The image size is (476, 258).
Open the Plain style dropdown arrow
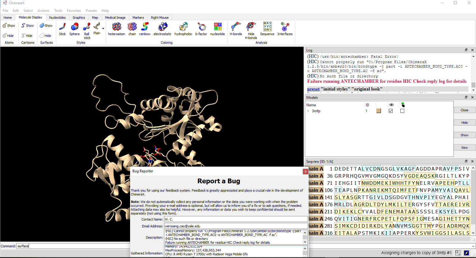click(x=103, y=29)
